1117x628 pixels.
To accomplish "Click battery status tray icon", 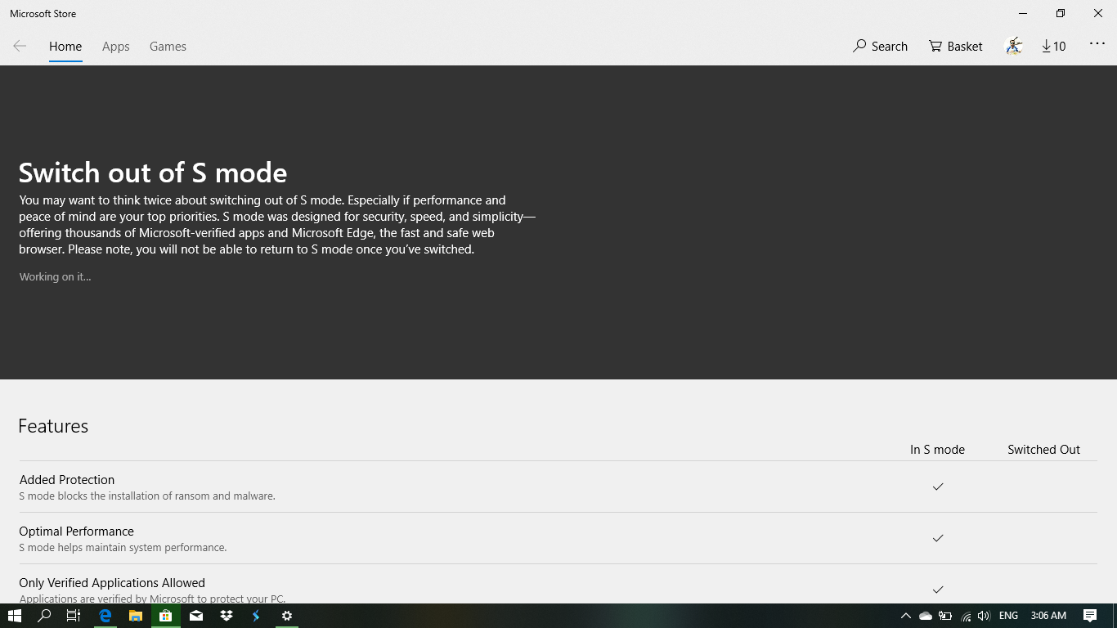I will point(945,616).
